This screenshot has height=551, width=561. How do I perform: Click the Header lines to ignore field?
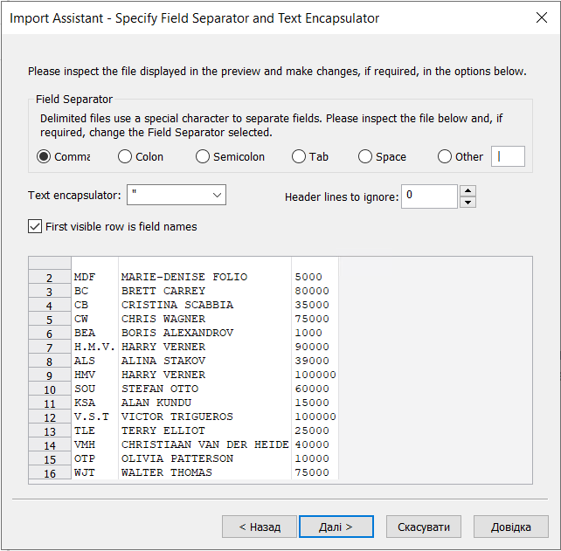pyautogui.click(x=429, y=196)
